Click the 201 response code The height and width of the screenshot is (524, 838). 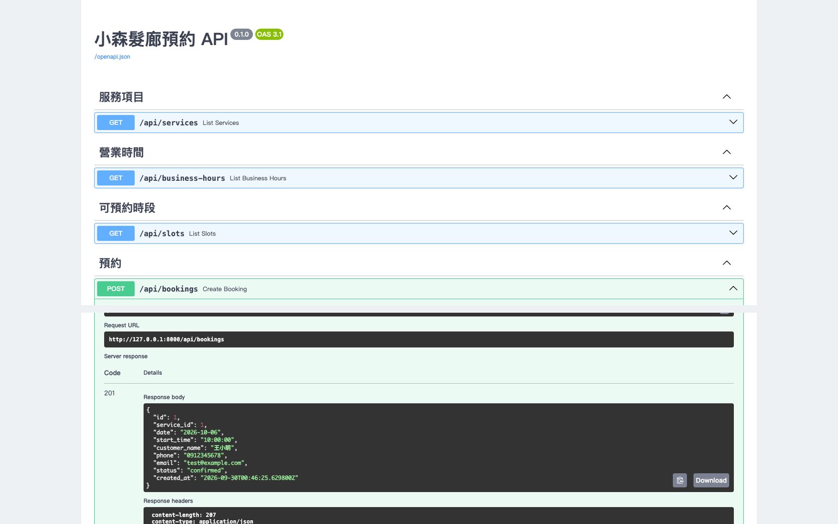tap(109, 393)
